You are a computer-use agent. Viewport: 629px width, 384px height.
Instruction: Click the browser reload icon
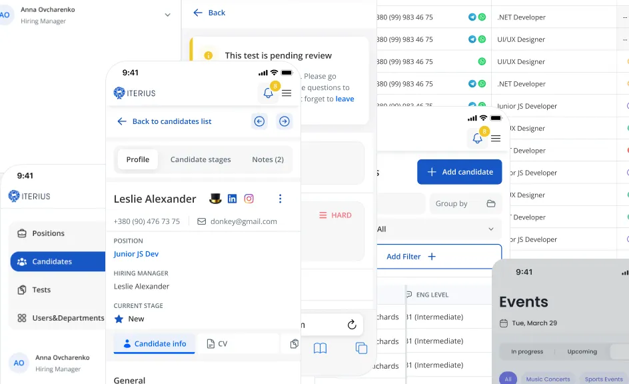(352, 325)
